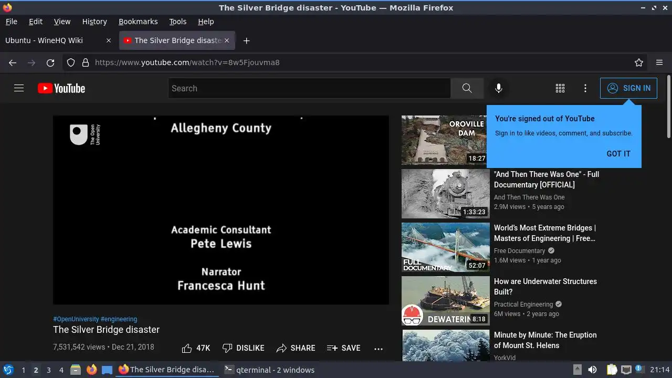672x378 pixels.
Task: Open the File menu
Action: click(12, 22)
